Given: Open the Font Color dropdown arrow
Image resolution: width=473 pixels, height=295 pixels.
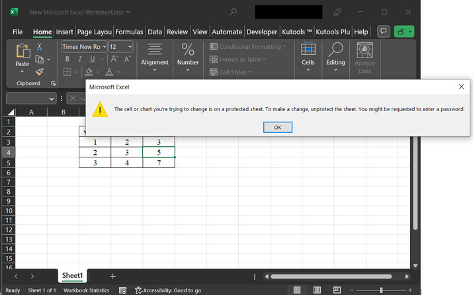Looking at the screenshot, I should click(118, 72).
